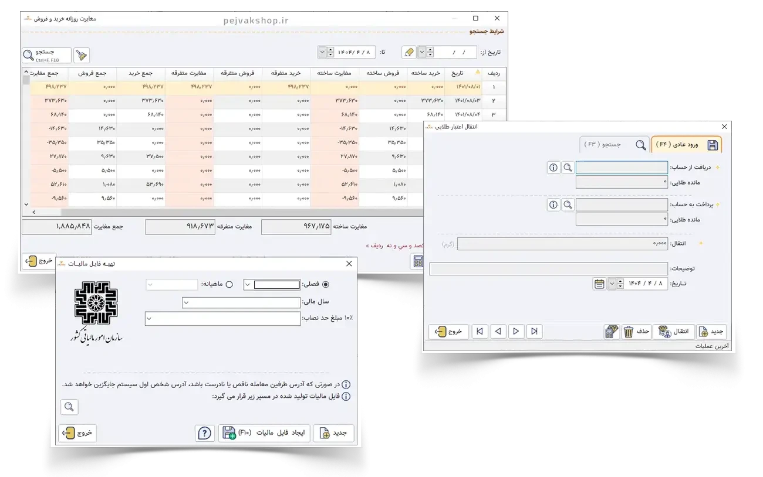Go to the last record navigation arrow
The image size is (763, 477).
point(480,331)
